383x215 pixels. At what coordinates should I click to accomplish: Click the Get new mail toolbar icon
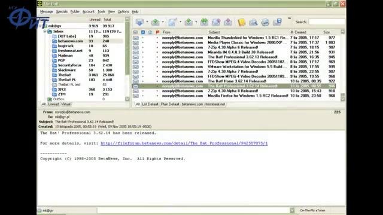pyautogui.click(x=139, y=22)
